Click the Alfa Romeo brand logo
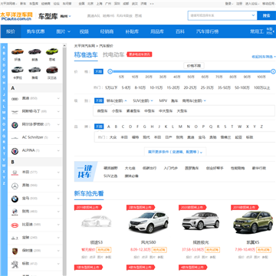 tap(15, 125)
